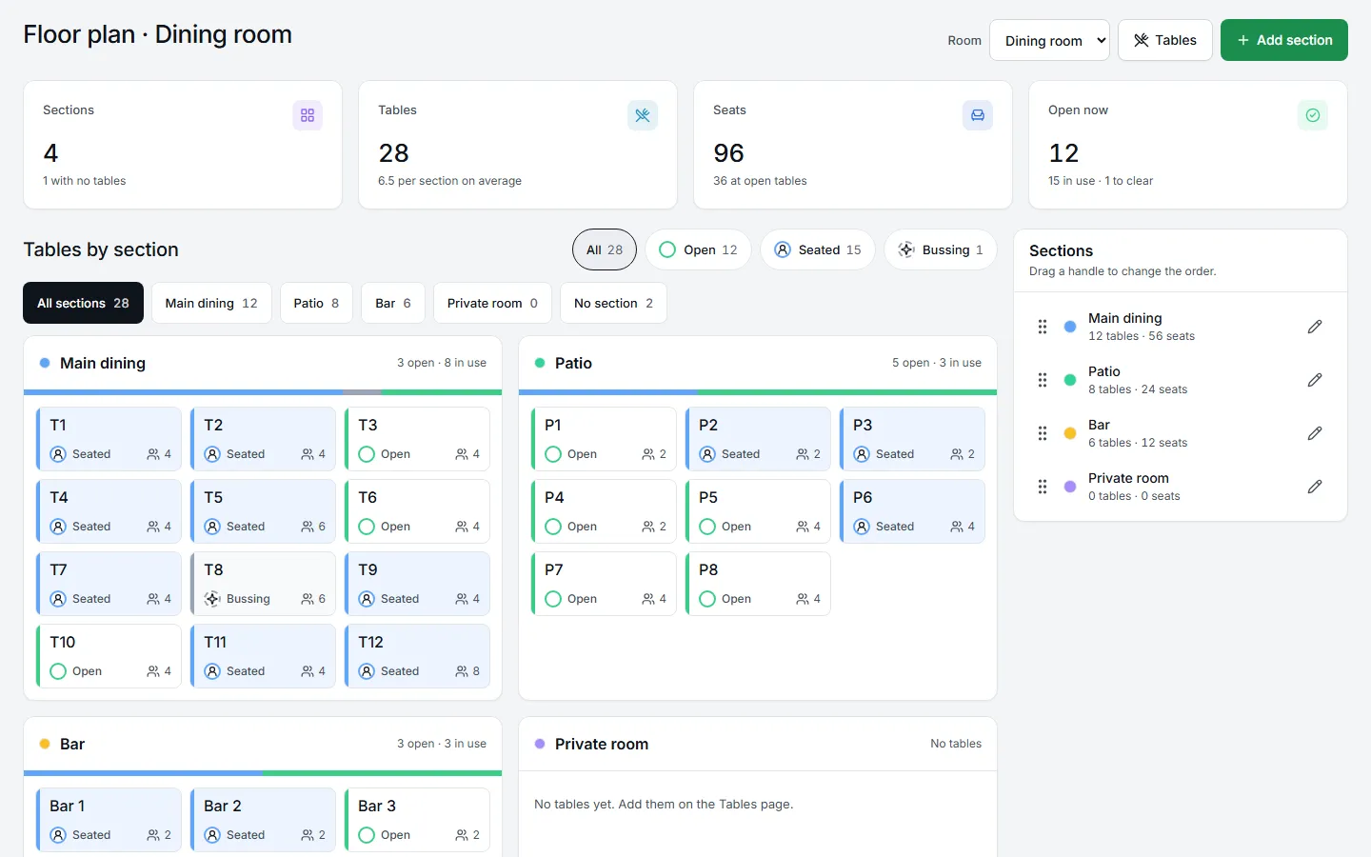Viewport: 1371px width, 857px height.
Task: Switch to the Patio tab
Action: pyautogui.click(x=316, y=303)
